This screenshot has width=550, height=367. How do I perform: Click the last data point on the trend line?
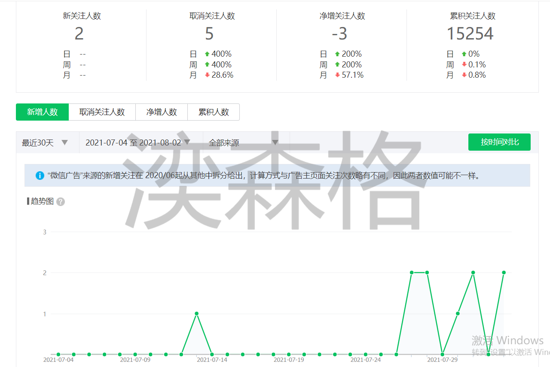point(504,273)
